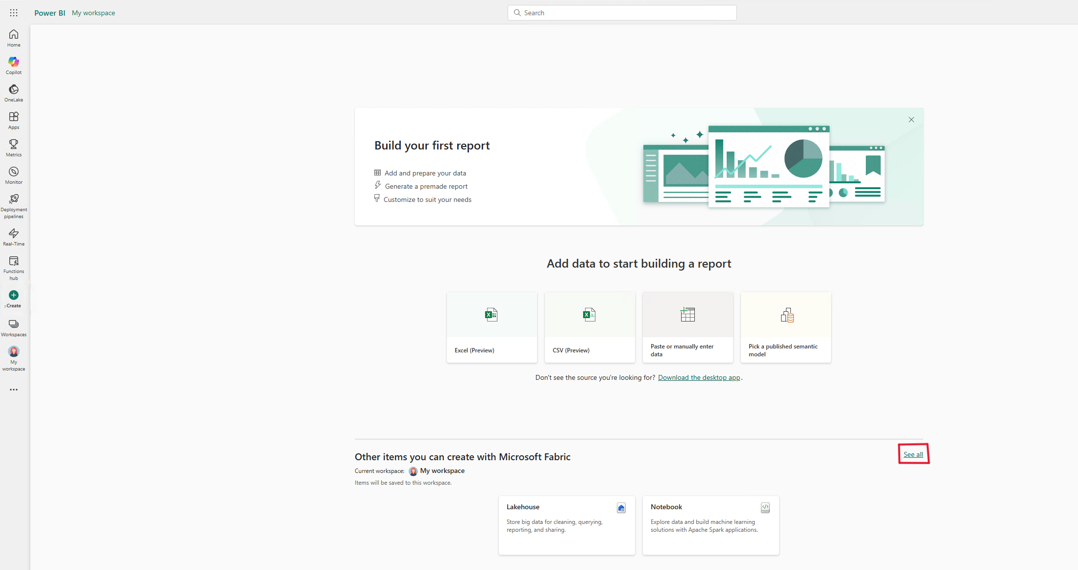Screen dimensions: 1078x570
Task: Select Excel (Preview) data source
Action: (491, 327)
